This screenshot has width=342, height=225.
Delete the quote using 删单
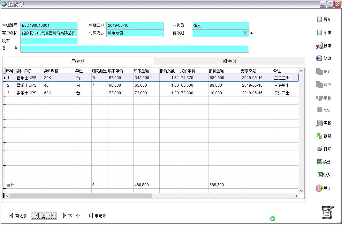pos(320,46)
